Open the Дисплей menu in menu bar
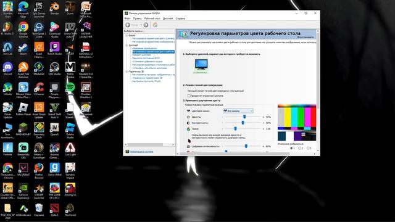This screenshot has width=395, height=222. coord(168,18)
